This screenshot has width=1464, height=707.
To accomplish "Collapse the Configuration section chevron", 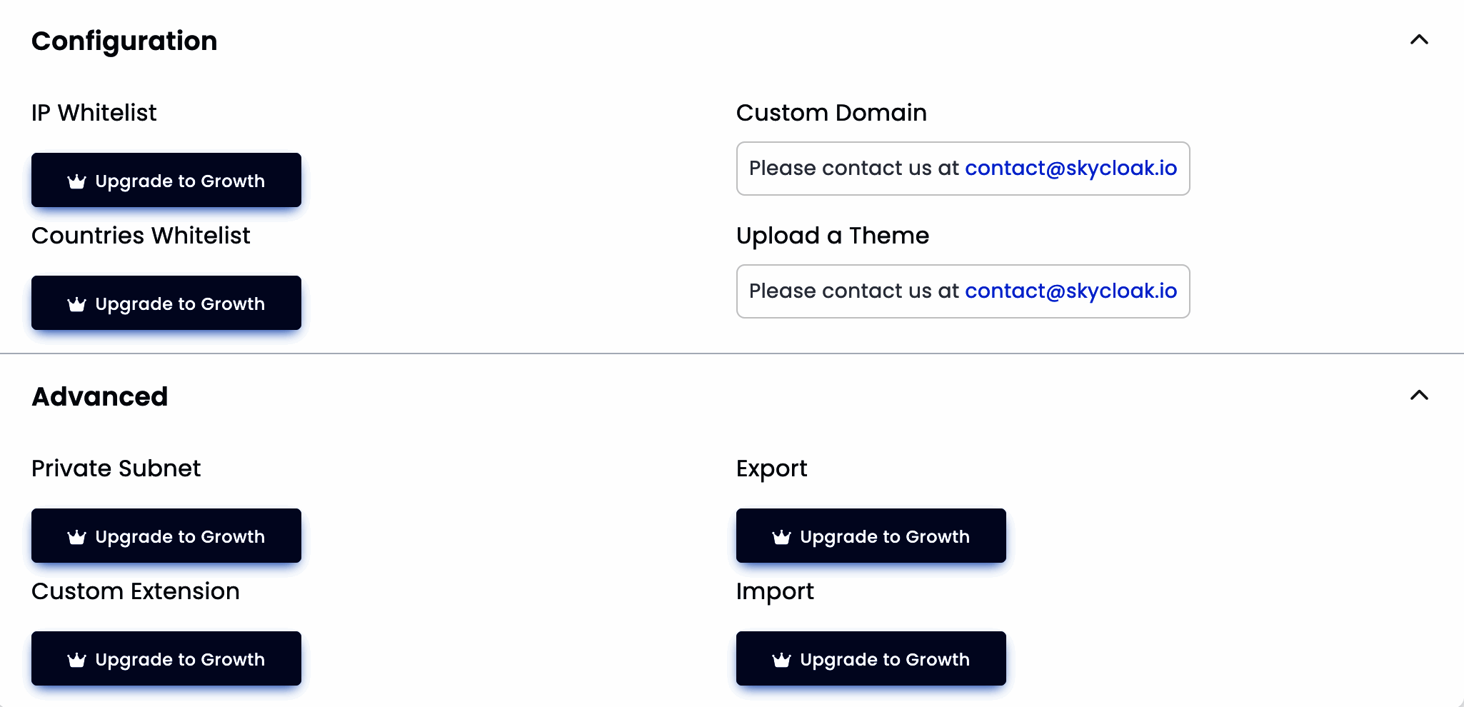I will coord(1419,40).
